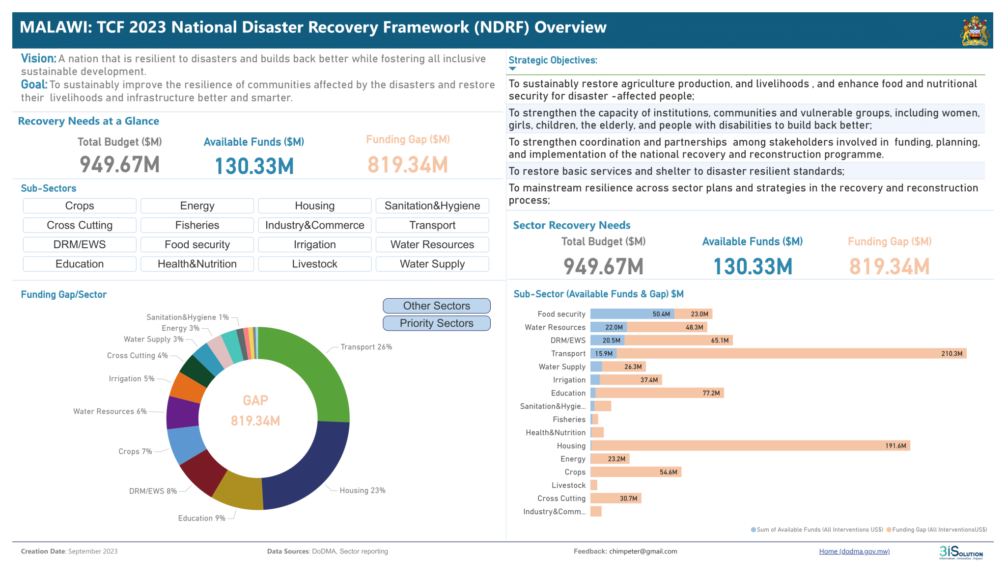The height and width of the screenshot is (576, 1006).
Task: Click the 3iSolution logo in the footer
Action: 961,552
